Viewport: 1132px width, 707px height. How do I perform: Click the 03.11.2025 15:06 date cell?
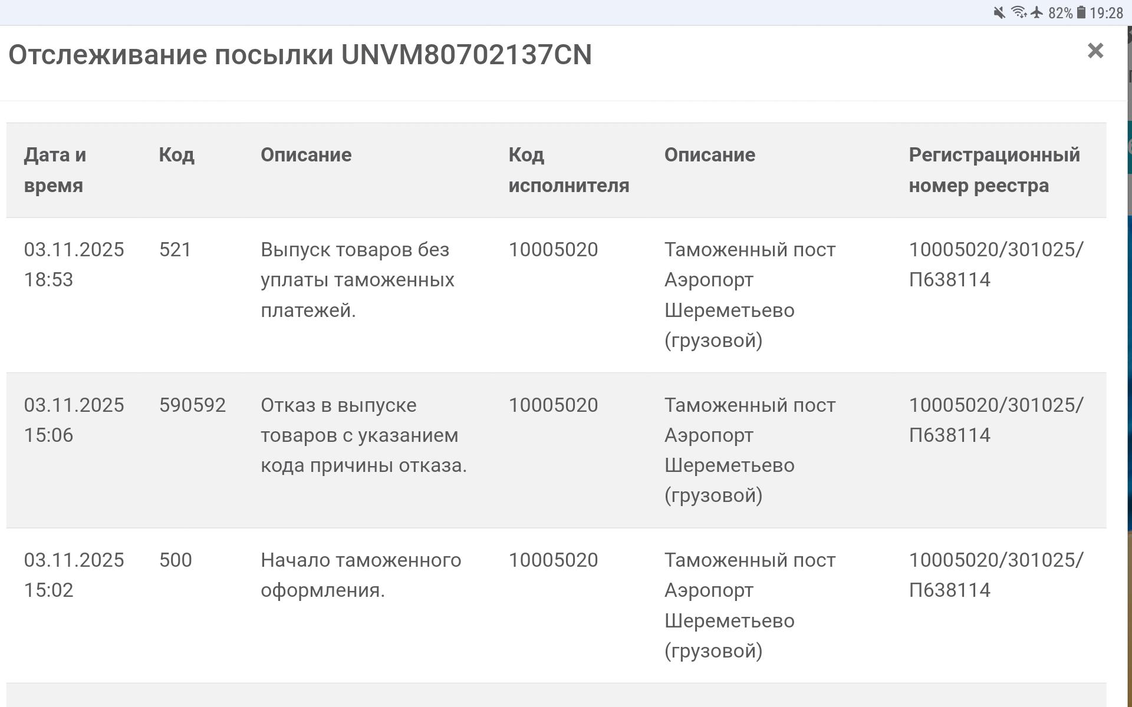point(74,420)
